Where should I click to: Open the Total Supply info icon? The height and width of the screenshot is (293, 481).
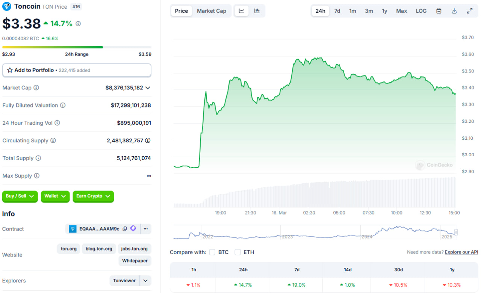click(38, 158)
